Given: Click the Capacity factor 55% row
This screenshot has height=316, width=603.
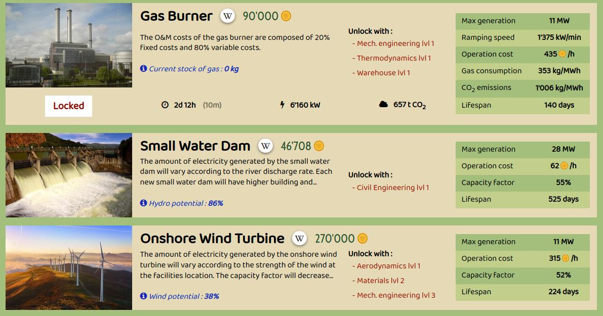Looking at the screenshot, I should point(522,183).
